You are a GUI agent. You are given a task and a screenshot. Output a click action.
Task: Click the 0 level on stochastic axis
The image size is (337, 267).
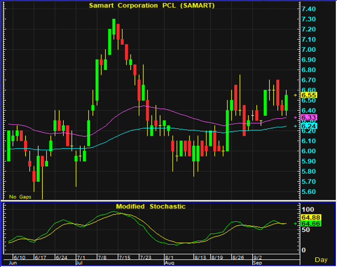click(x=303, y=250)
